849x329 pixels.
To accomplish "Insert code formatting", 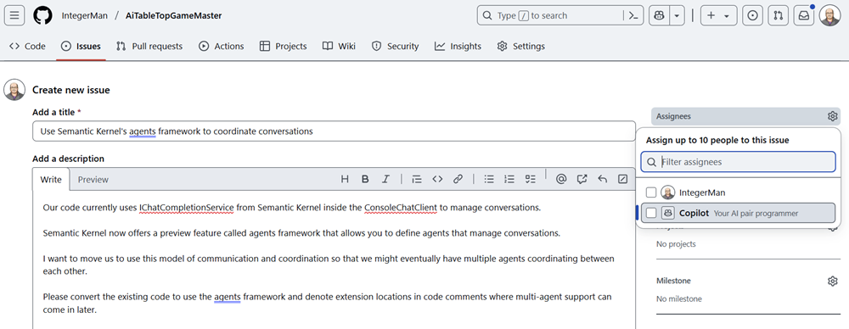I will point(437,179).
